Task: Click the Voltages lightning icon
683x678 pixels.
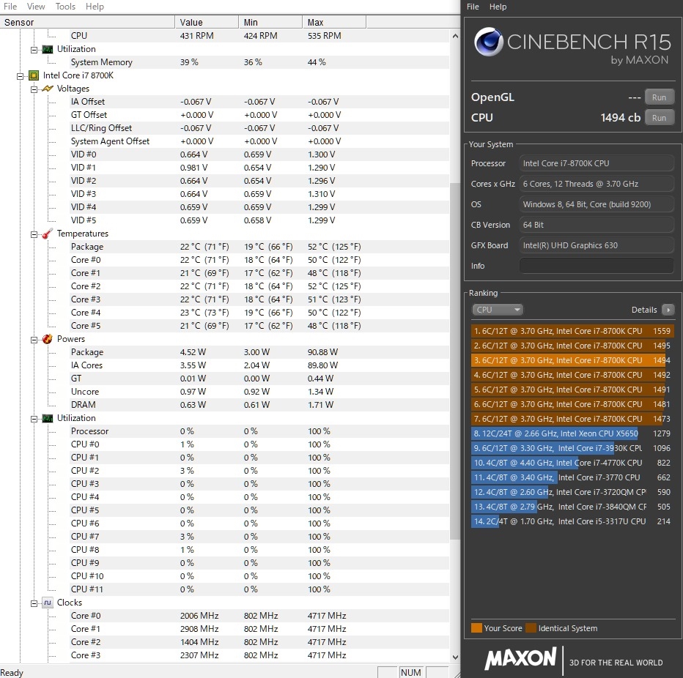Action: click(47, 89)
